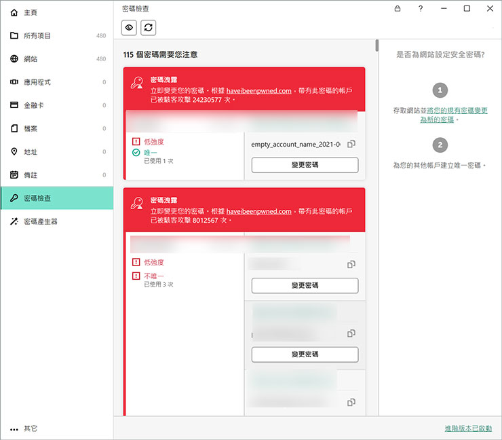Click the password list scrollbar thumb

click(x=376, y=45)
